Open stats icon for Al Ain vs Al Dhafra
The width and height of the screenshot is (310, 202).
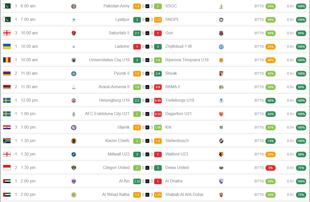click(147, 181)
